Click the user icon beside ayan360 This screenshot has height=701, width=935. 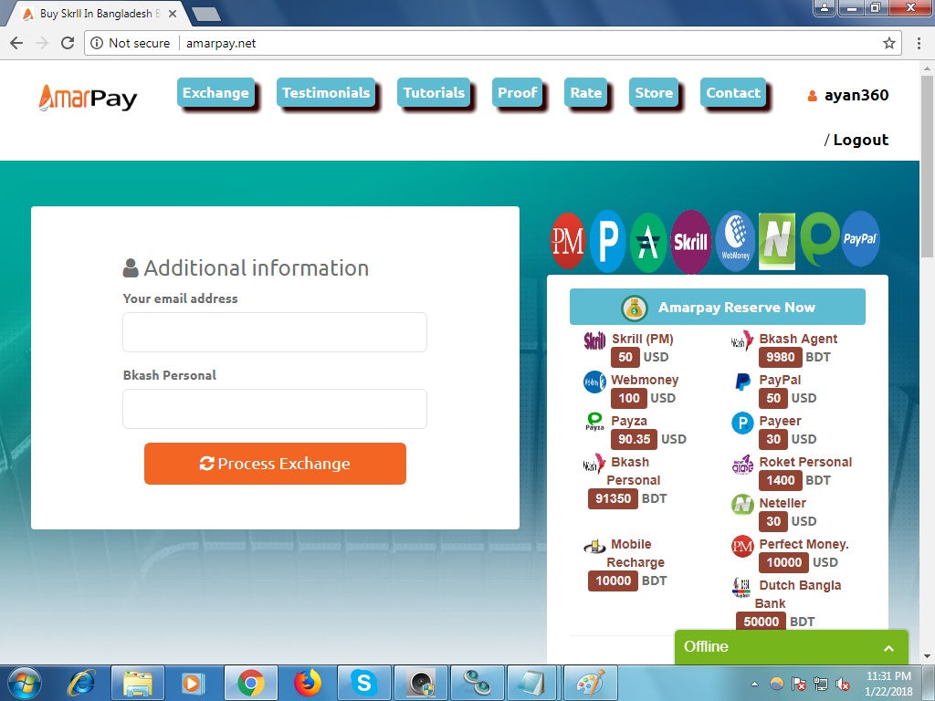812,95
